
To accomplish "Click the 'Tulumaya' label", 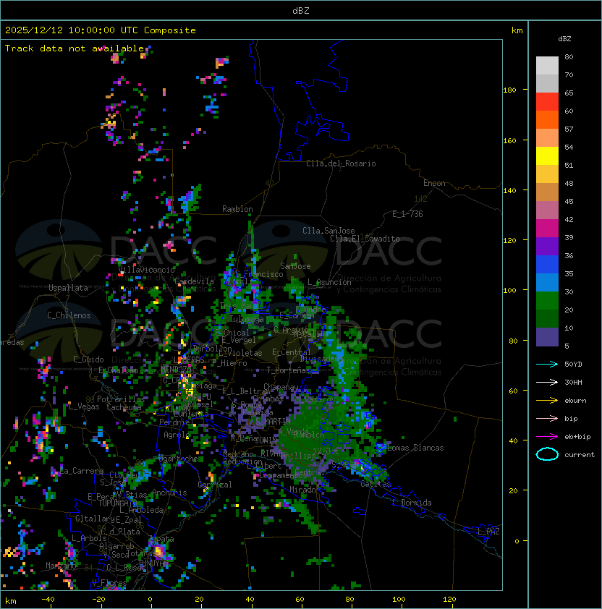I will 247,319.
